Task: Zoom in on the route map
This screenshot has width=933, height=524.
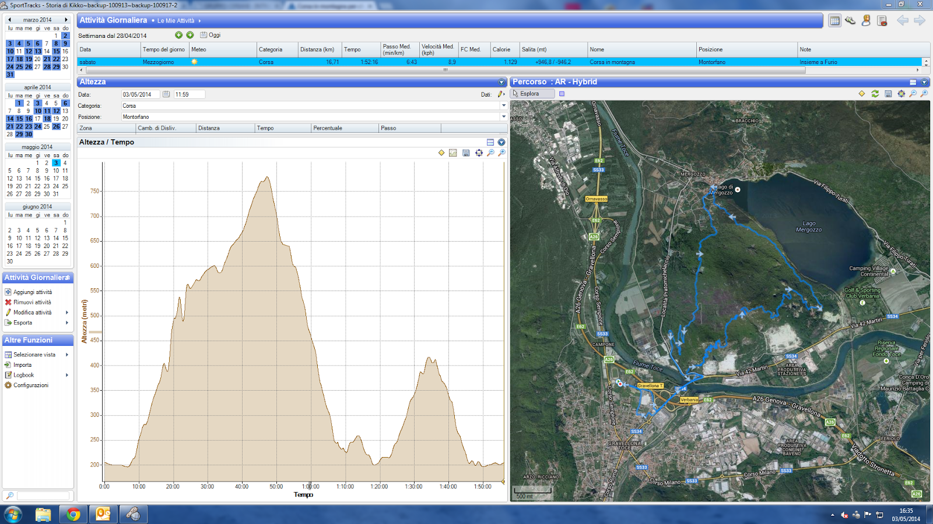Action: pyautogui.click(x=924, y=94)
